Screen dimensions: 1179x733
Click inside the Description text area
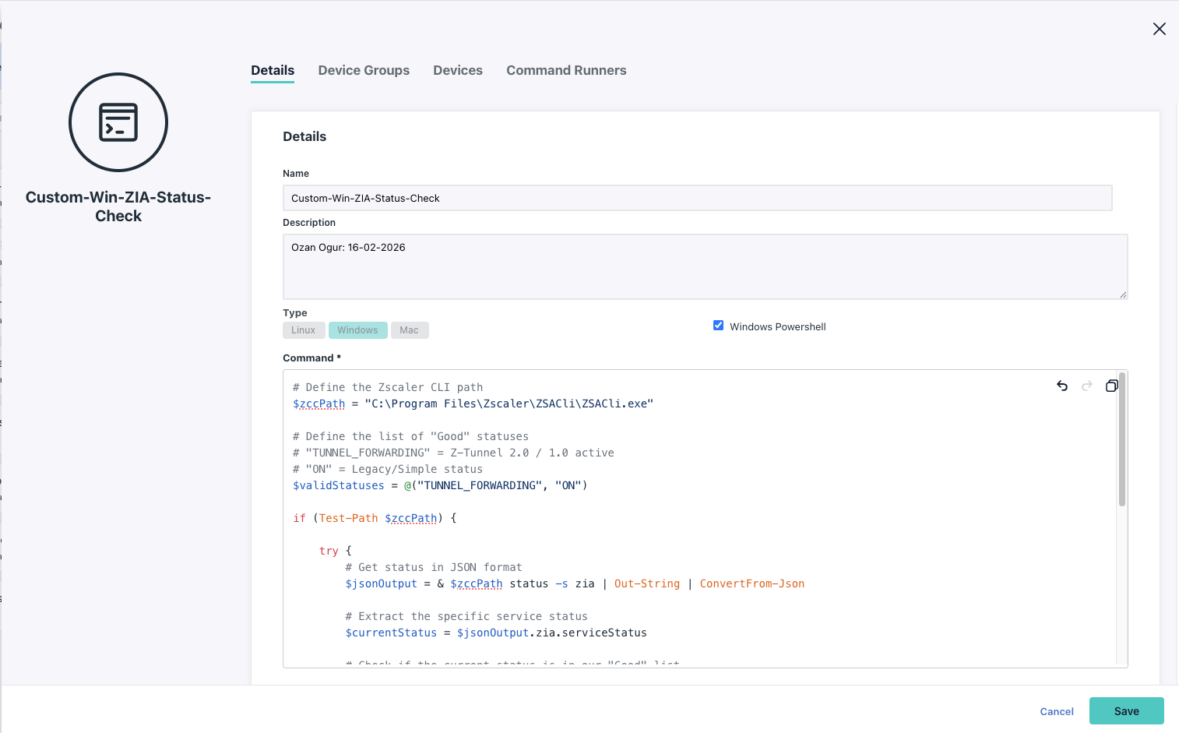pyautogui.click(x=705, y=267)
